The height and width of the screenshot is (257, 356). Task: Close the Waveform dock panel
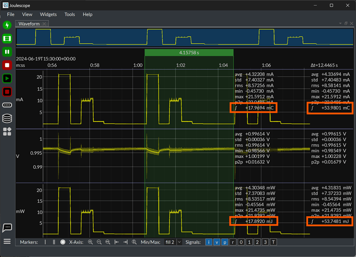coord(351,23)
